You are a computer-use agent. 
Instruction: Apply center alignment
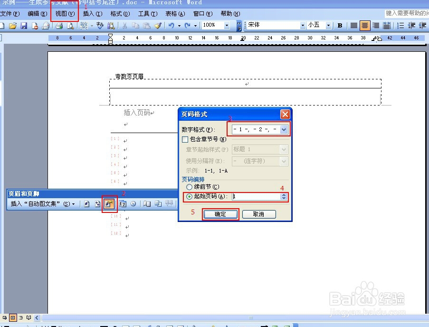click(x=365, y=26)
